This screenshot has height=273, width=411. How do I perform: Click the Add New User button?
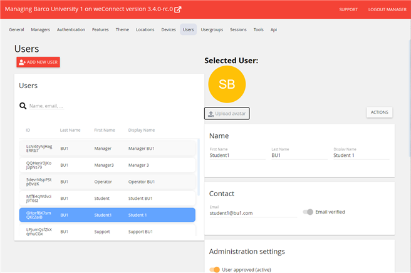tap(38, 62)
